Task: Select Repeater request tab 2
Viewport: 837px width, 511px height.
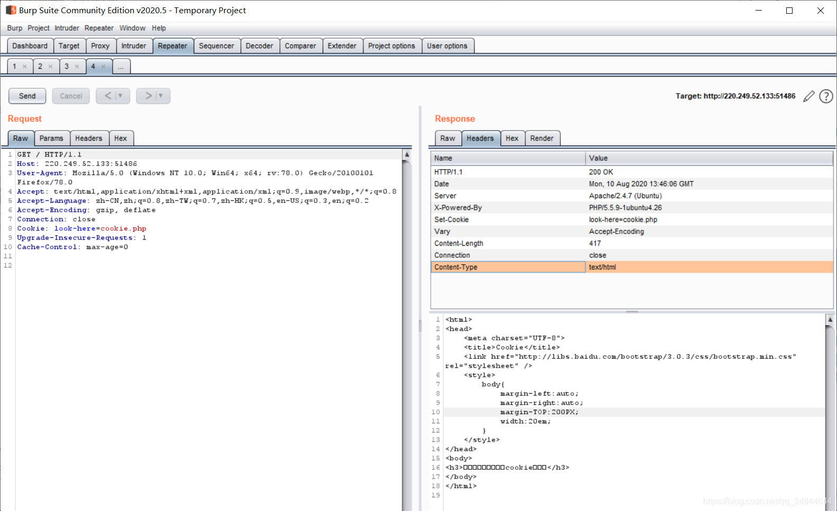Action: [x=40, y=67]
